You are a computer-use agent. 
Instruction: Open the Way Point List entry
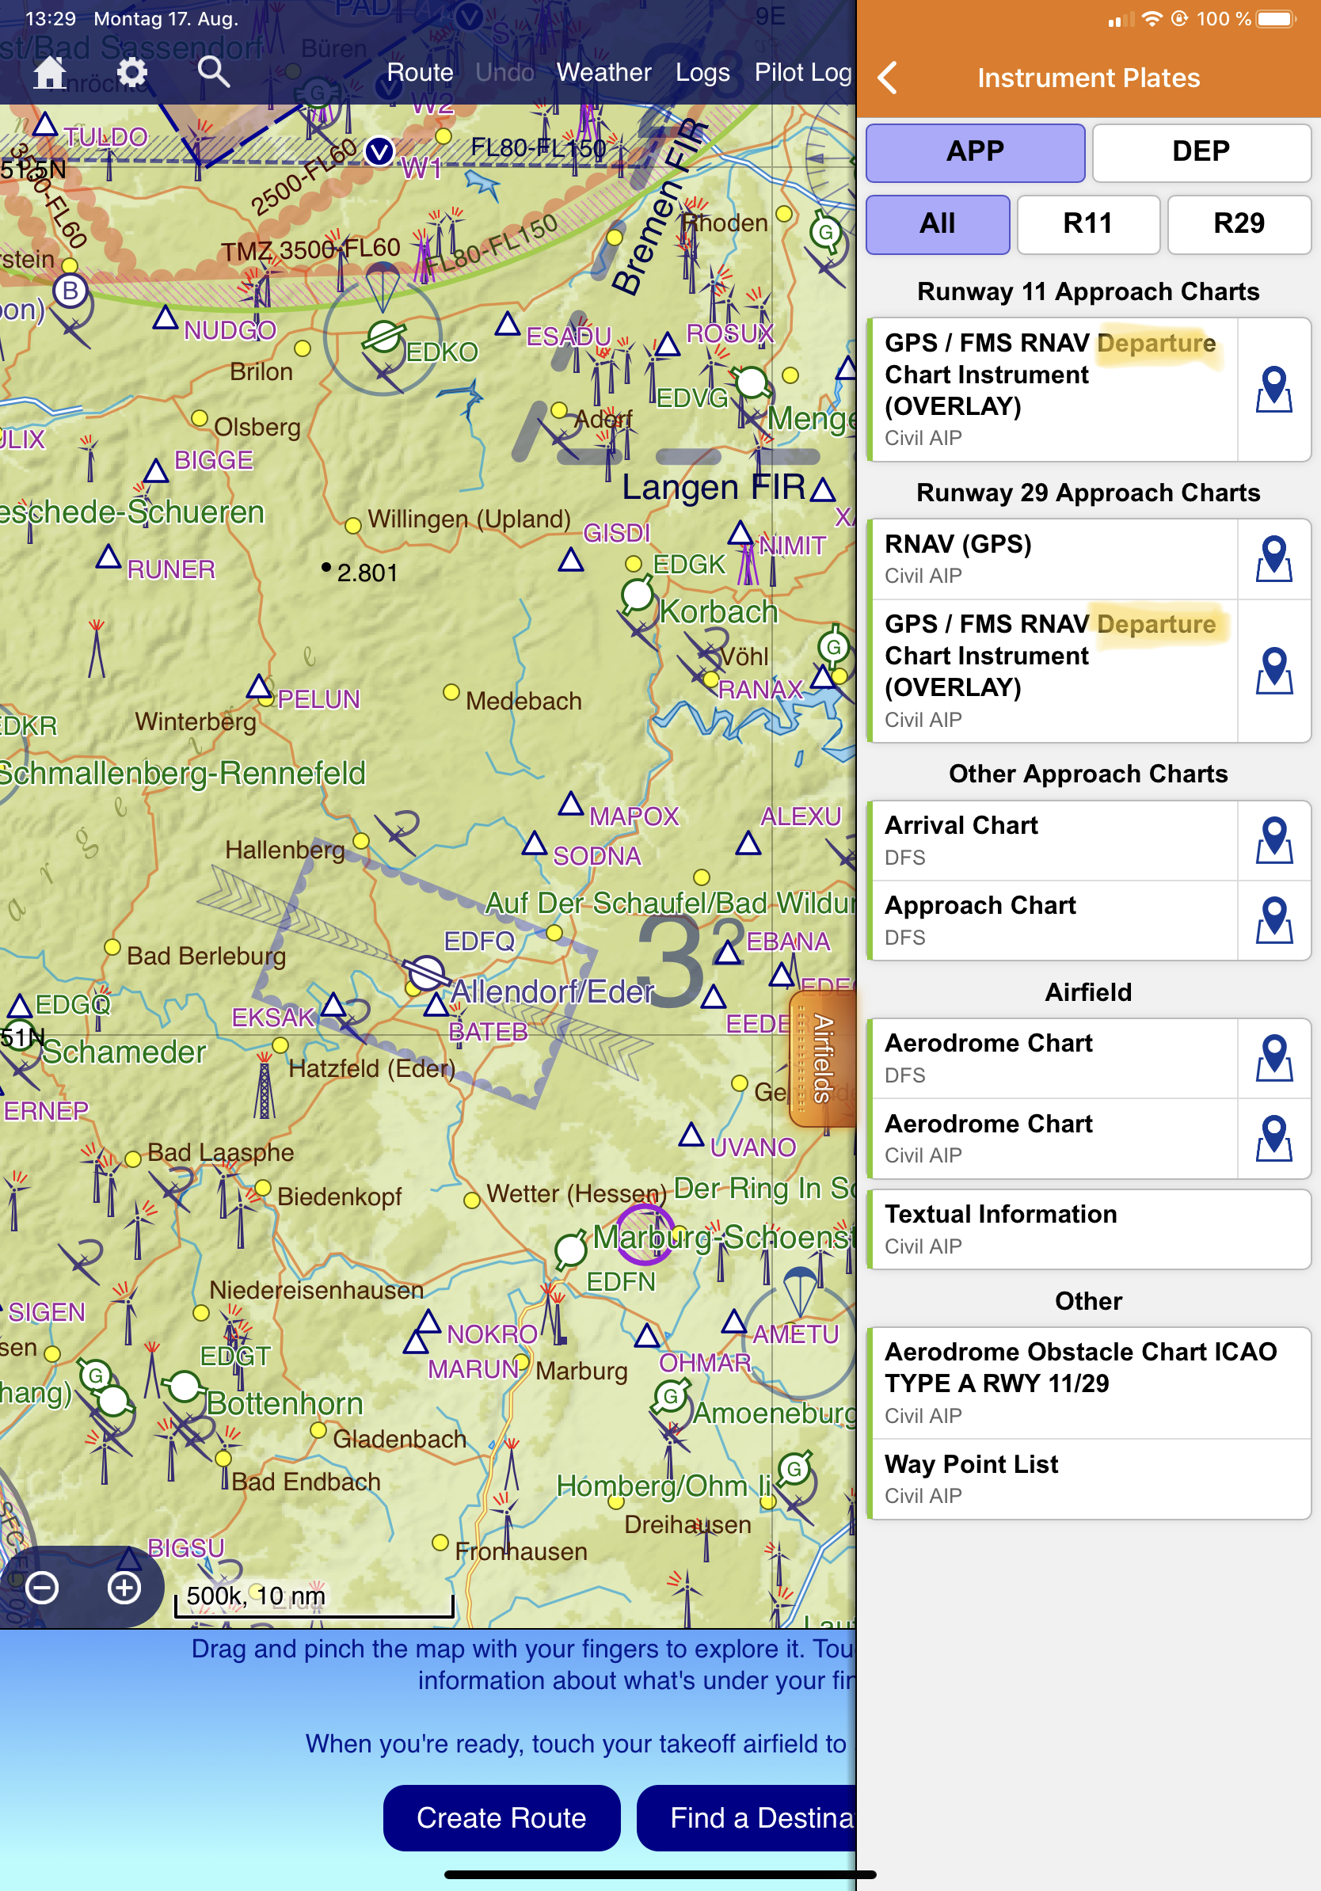(1087, 1478)
